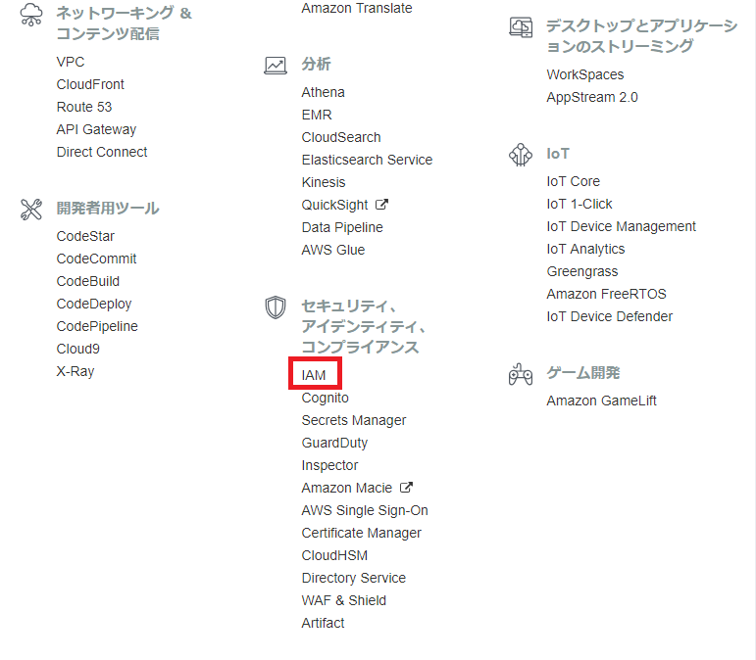Click the 開発者用ツール category heading
The image size is (756, 660).
(x=108, y=209)
